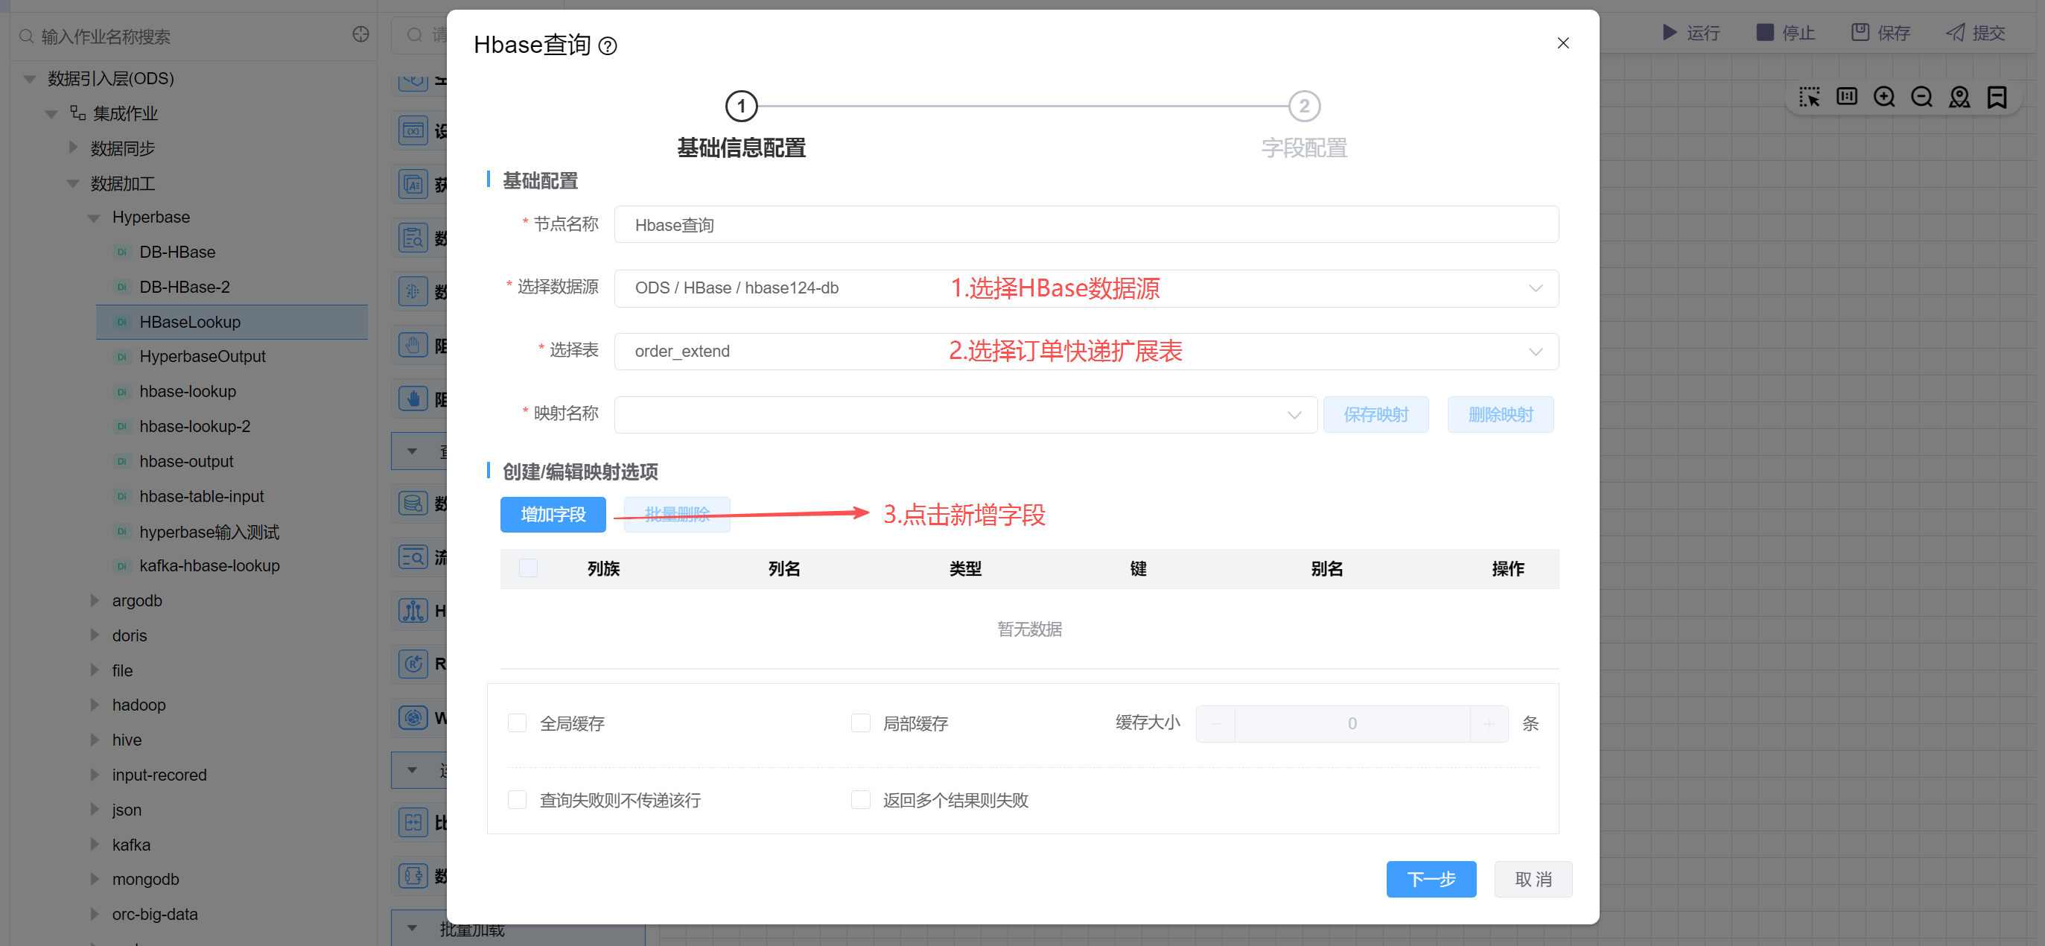Viewport: 2045px width, 946px height.
Task: Click the help icon beside Hbase查询 title
Action: [x=607, y=46]
